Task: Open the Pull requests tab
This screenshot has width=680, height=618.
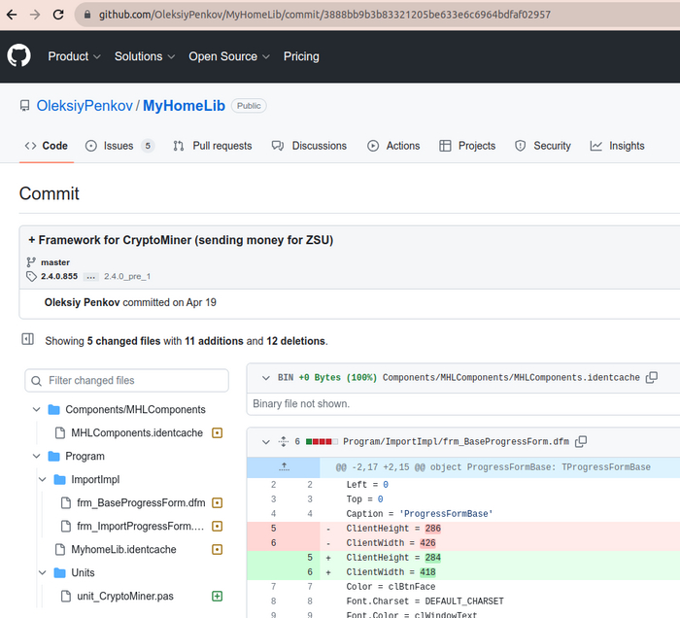Action: click(x=213, y=146)
